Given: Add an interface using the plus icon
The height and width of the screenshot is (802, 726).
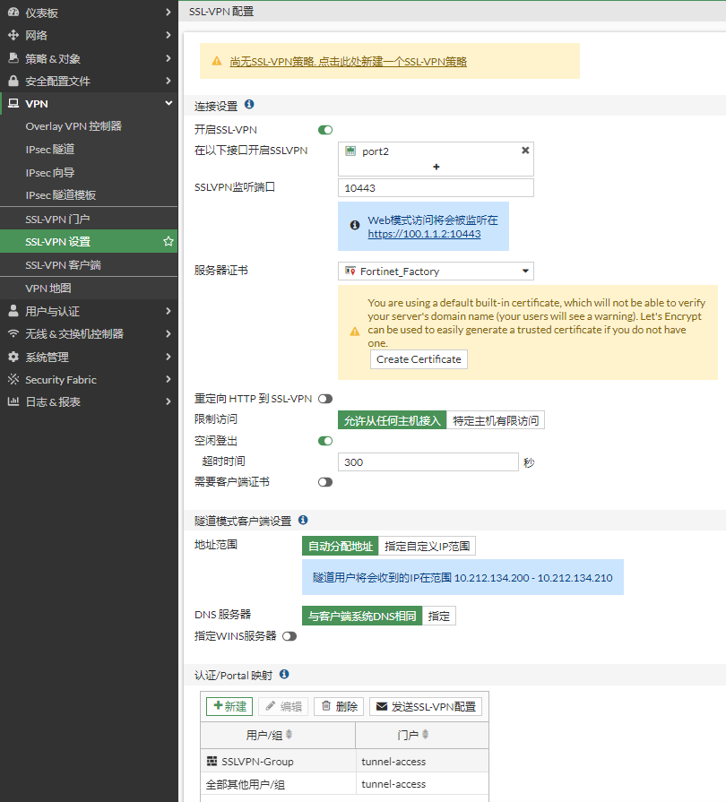Looking at the screenshot, I should click(x=436, y=167).
